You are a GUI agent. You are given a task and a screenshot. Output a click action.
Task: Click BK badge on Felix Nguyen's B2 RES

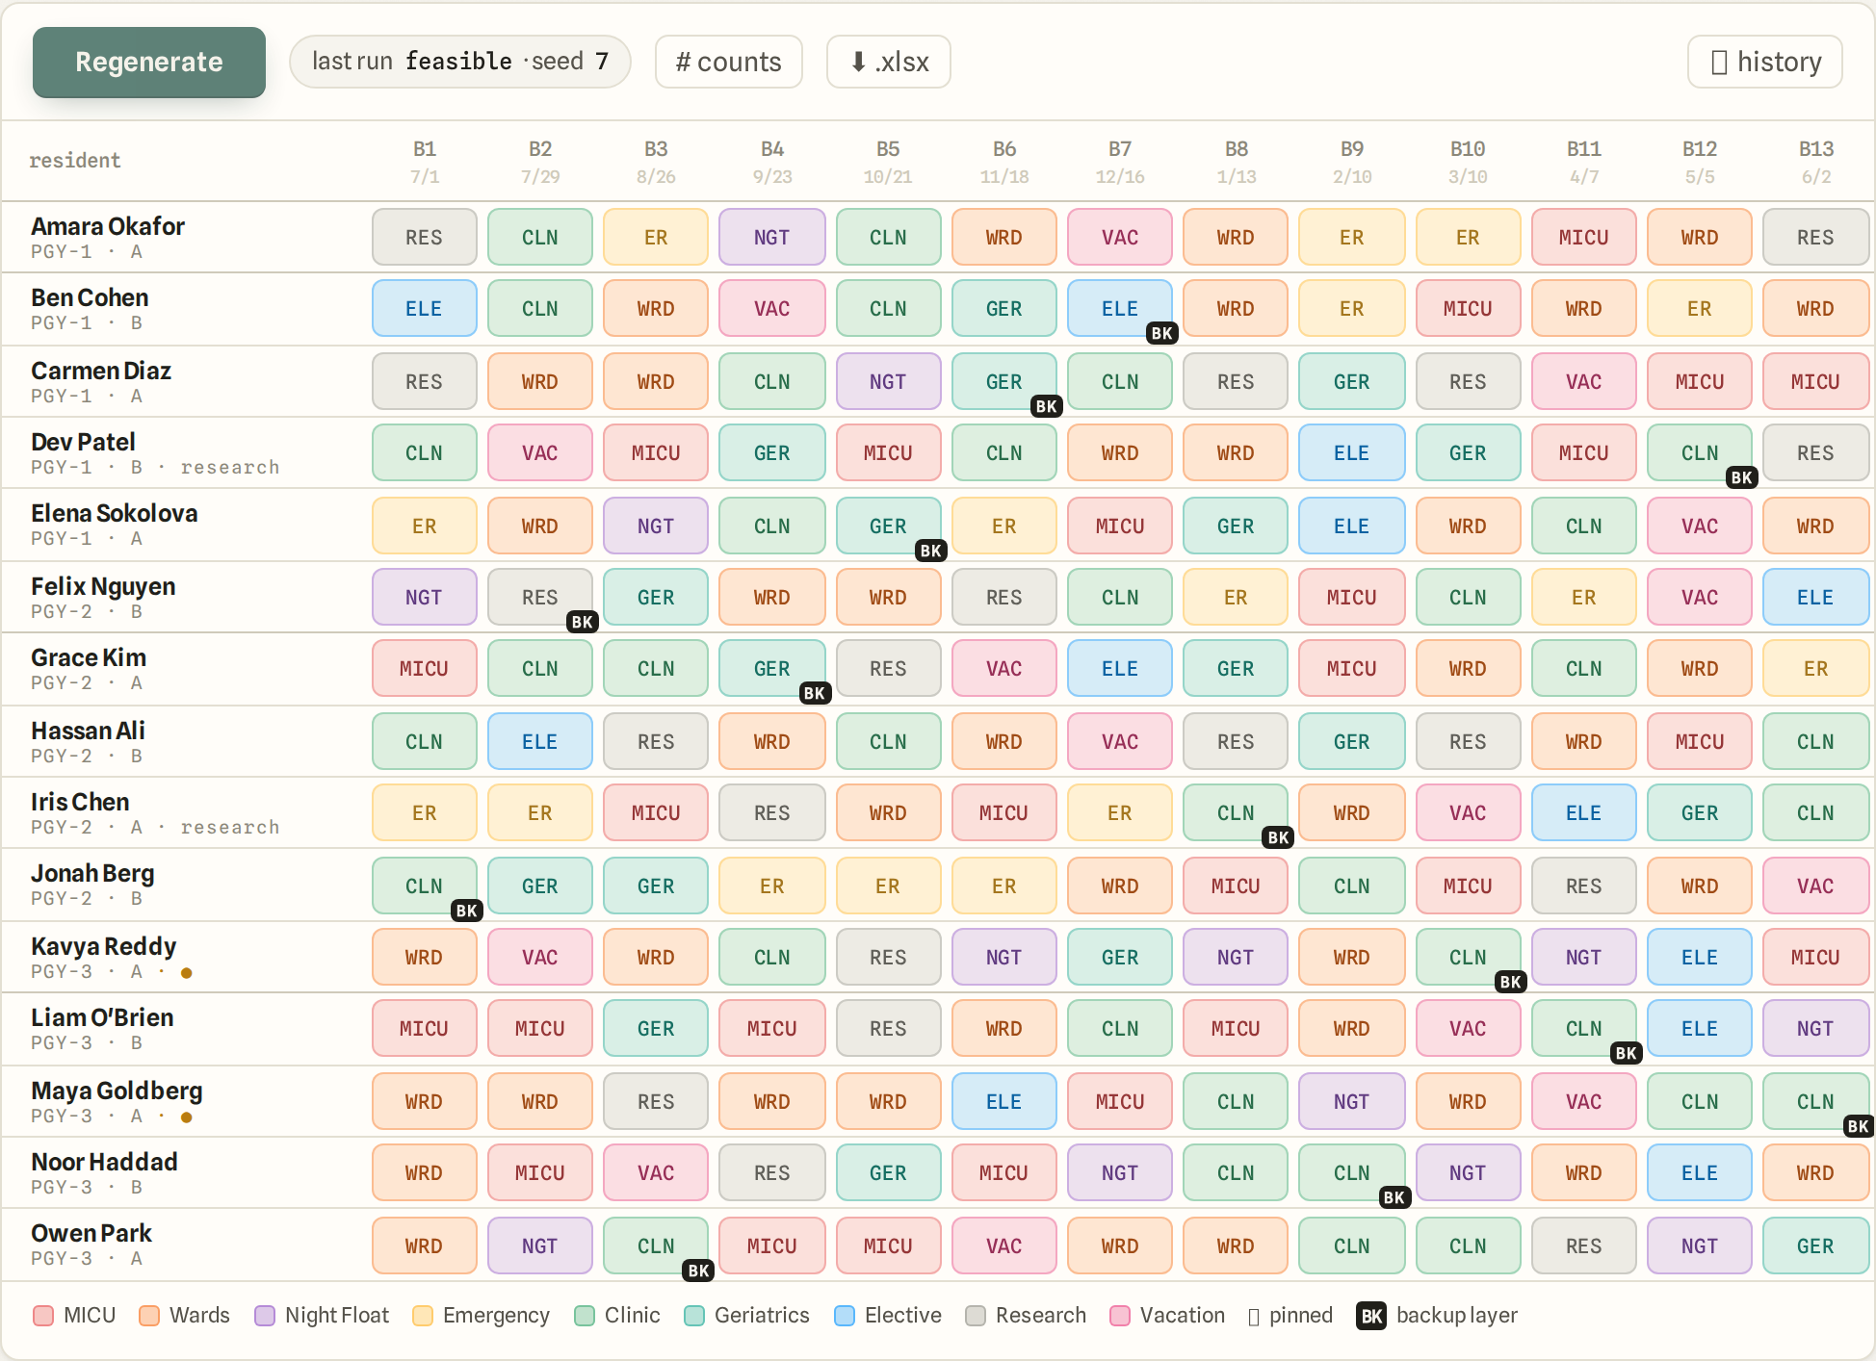coord(583,622)
